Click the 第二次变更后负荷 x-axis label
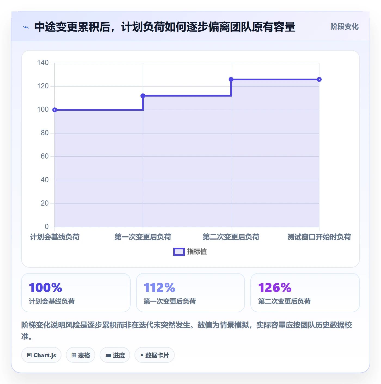381x384 pixels. click(x=231, y=237)
